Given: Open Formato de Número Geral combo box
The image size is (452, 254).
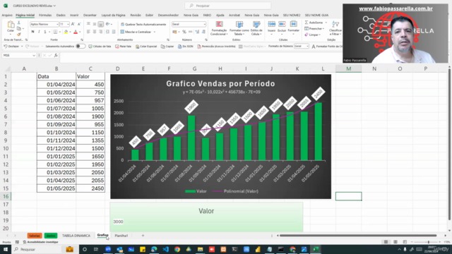Looking at the screenshot, I should pyautogui.click(x=302, y=47).
